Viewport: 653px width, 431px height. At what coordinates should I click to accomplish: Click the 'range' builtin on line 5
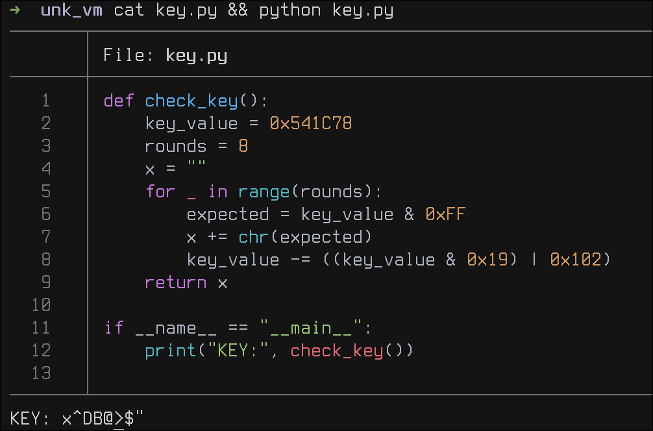(x=264, y=191)
